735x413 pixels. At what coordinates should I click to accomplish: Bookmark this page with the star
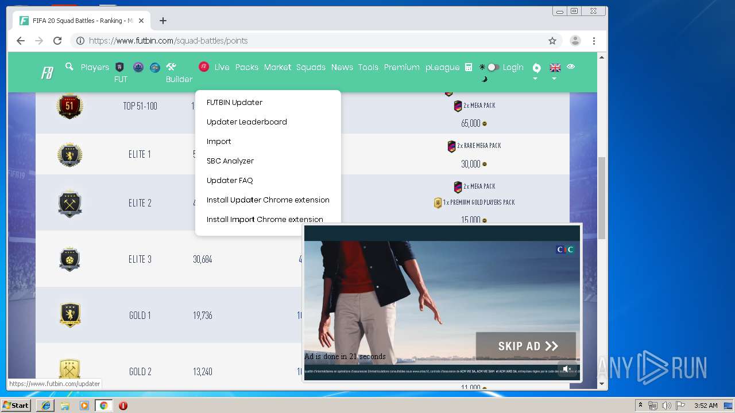coord(552,41)
